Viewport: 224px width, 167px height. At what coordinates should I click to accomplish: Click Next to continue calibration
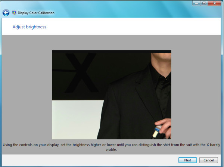click(x=187, y=160)
